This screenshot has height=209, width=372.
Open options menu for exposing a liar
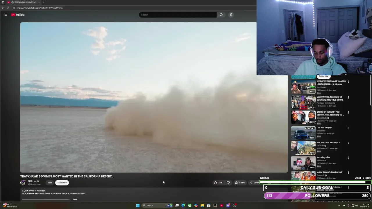pos(348,158)
